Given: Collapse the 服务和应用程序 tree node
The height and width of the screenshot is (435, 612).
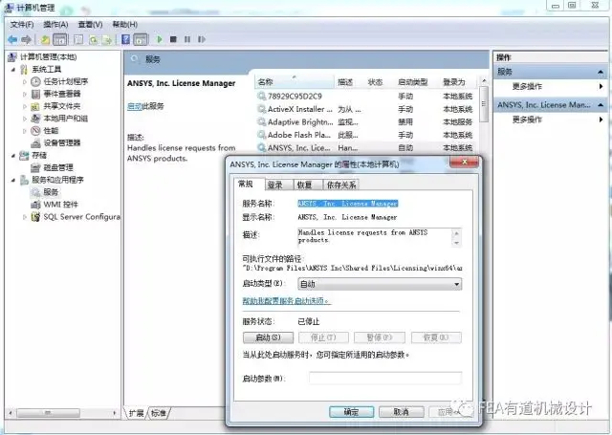Looking at the screenshot, I should [13, 180].
